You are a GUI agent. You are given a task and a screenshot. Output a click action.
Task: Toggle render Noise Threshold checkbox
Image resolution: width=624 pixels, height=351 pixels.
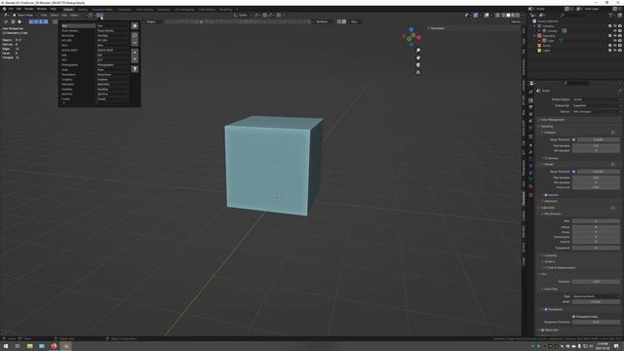coord(574,172)
